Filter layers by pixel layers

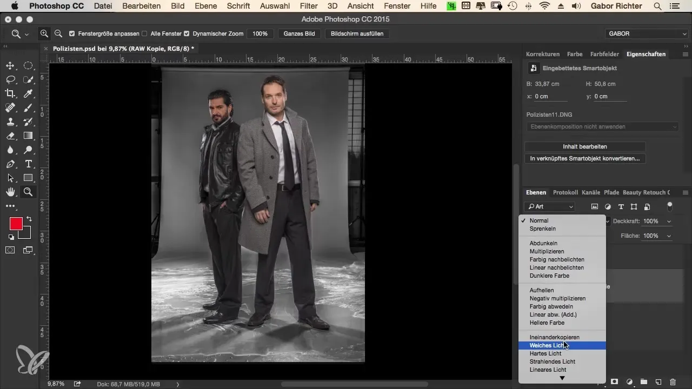(595, 206)
